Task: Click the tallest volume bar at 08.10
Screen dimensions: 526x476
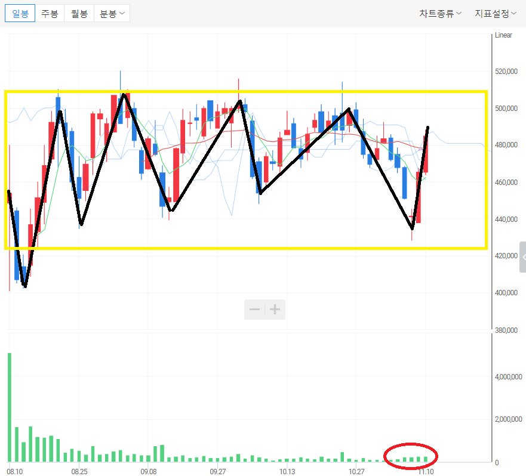Action: click(x=10, y=407)
